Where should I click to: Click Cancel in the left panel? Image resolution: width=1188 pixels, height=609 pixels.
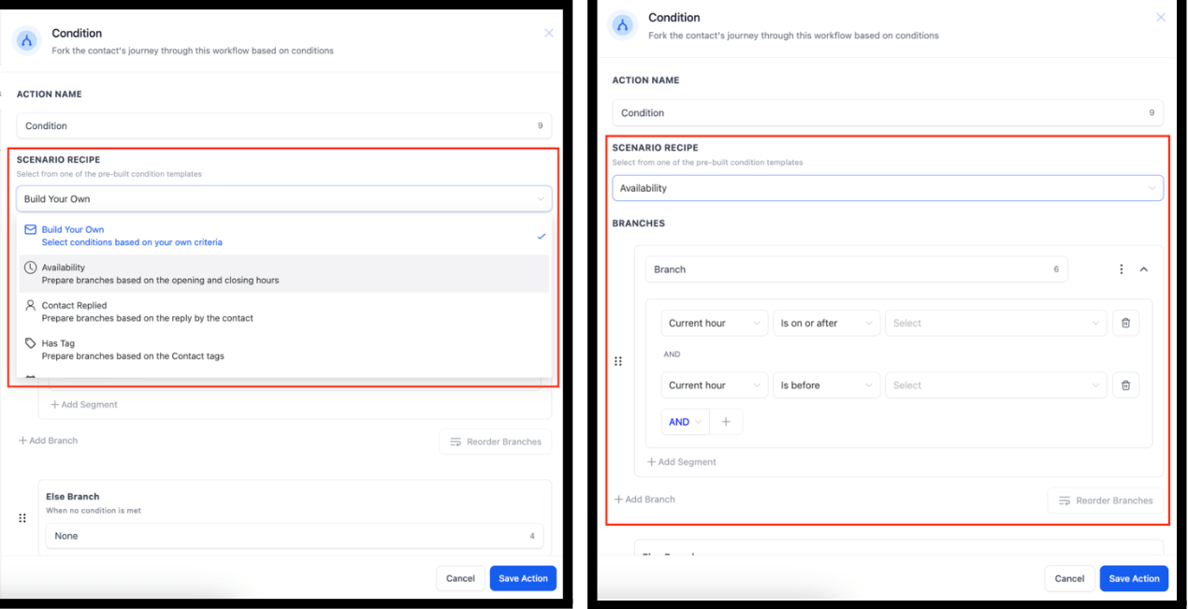point(460,578)
